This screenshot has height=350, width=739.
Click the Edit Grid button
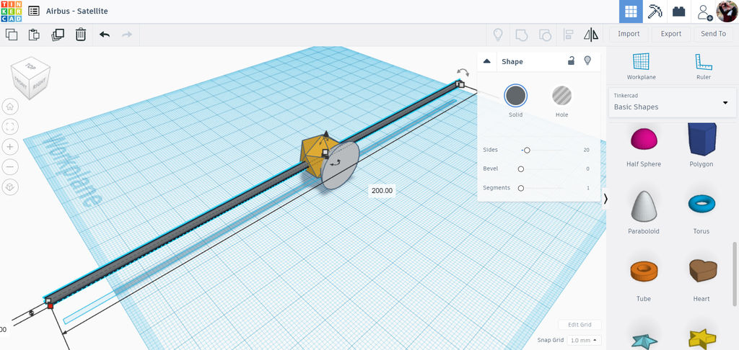pos(580,325)
